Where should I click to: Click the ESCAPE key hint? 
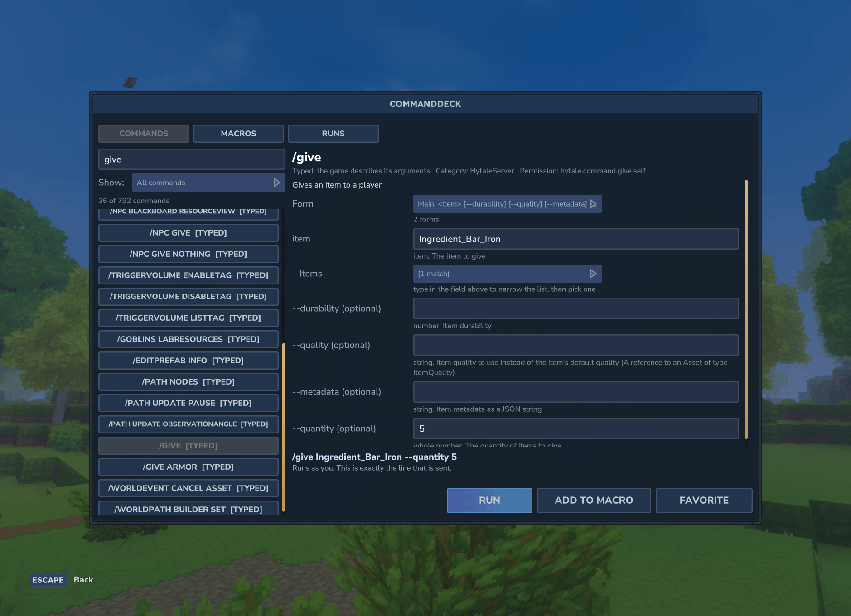48,580
